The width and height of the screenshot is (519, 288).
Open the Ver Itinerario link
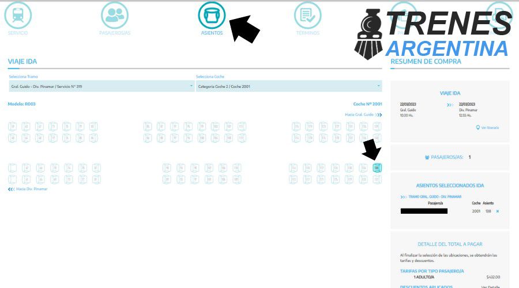tap(490, 128)
